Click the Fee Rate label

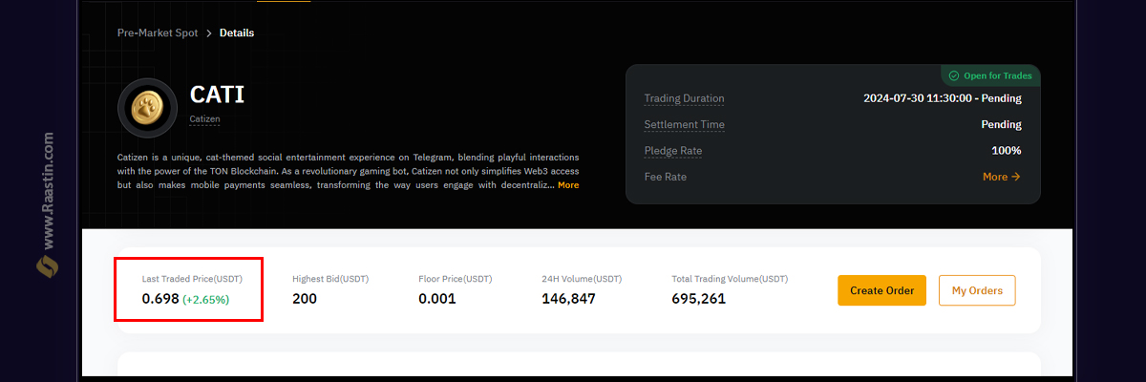[665, 177]
